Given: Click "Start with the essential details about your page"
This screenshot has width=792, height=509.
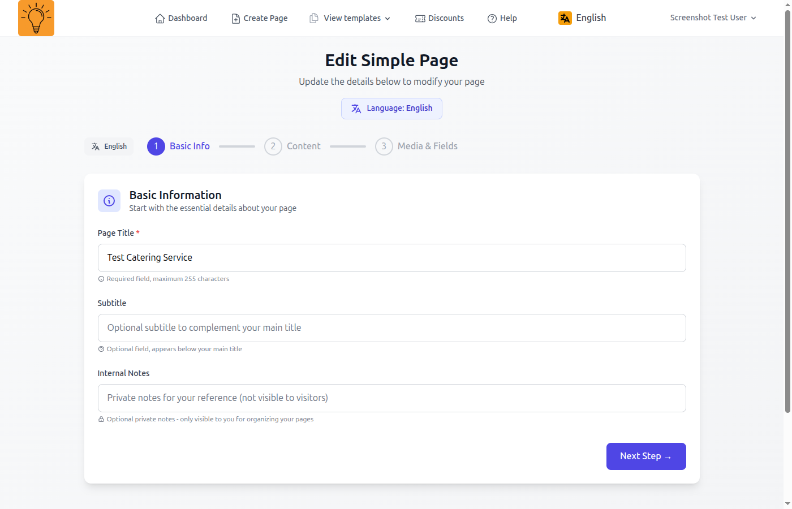Looking at the screenshot, I should tap(213, 208).
